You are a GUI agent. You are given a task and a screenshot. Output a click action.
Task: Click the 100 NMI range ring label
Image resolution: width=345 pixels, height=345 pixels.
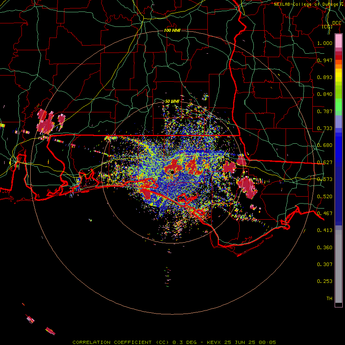pos(172,30)
